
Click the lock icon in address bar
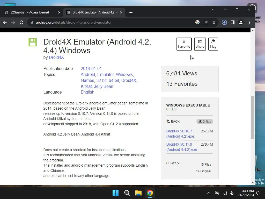click(x=32, y=22)
